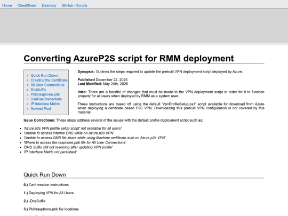Click the Issue Corrections label
288x216 pixels.
(39, 121)
